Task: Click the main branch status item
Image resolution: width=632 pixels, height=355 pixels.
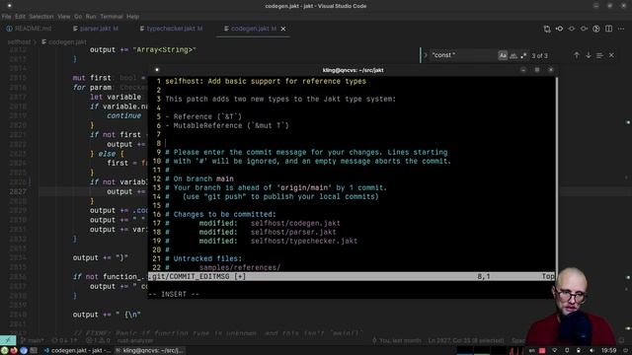Action: tap(33, 340)
